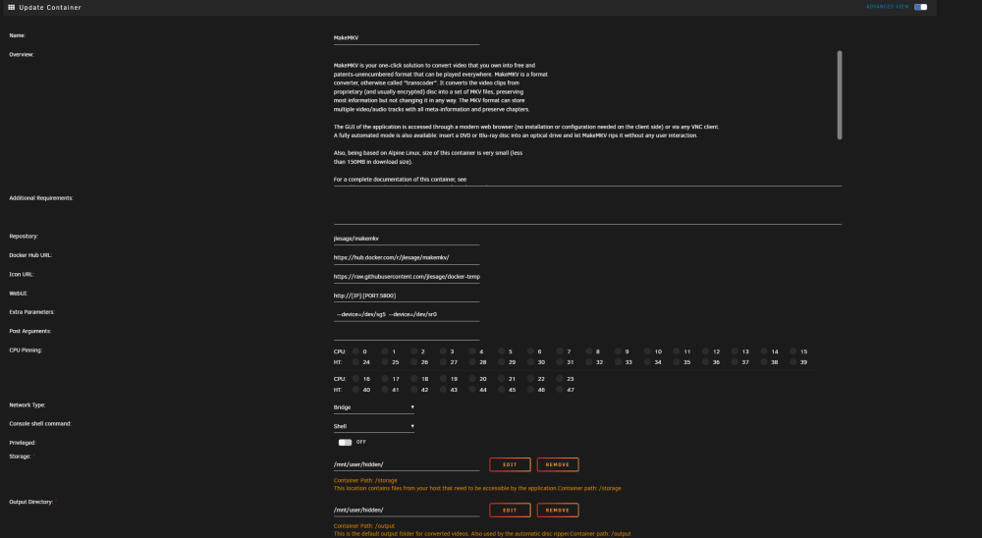
Task: Click the Name field containing MakeMKV
Action: click(407, 37)
